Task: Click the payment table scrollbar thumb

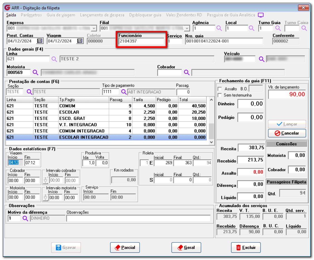Action: [211, 131]
